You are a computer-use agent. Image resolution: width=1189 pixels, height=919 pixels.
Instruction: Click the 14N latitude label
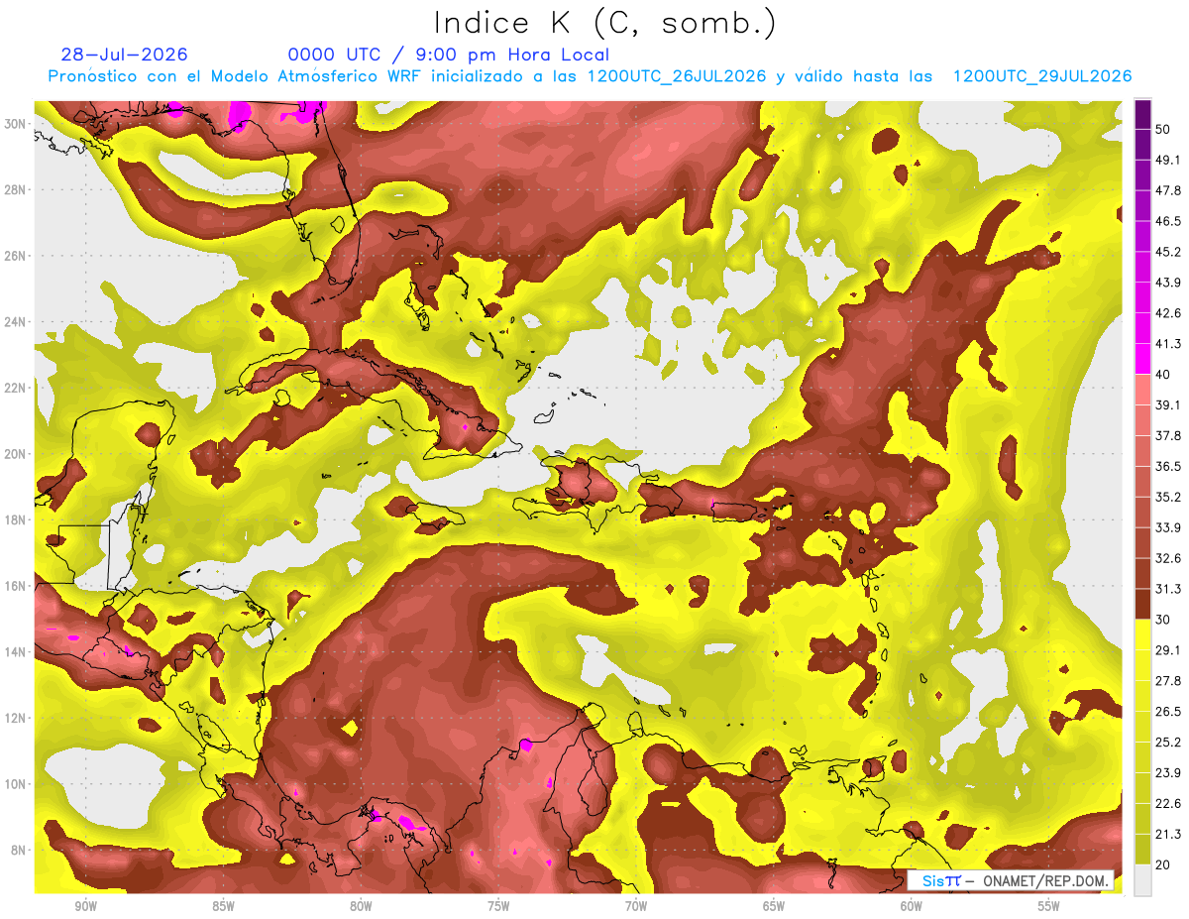pyautogui.click(x=16, y=651)
